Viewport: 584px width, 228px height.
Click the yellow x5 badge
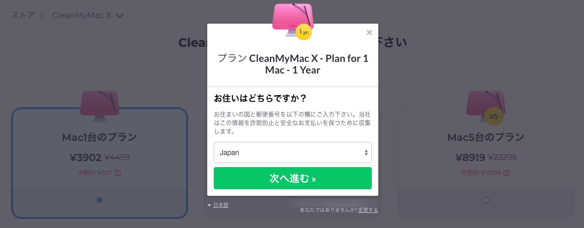[493, 116]
